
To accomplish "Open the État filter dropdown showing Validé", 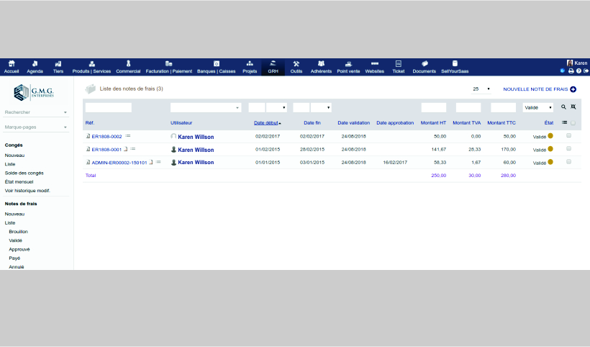I will (537, 107).
